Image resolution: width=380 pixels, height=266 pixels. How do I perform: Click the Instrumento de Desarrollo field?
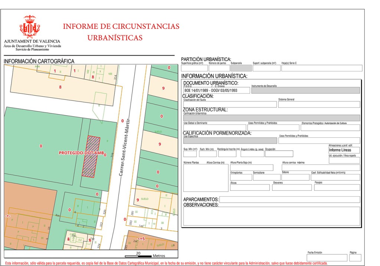305,90
